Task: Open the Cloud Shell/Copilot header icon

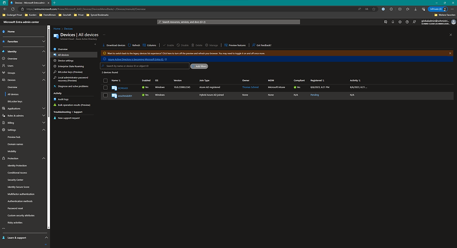Action: point(386,22)
